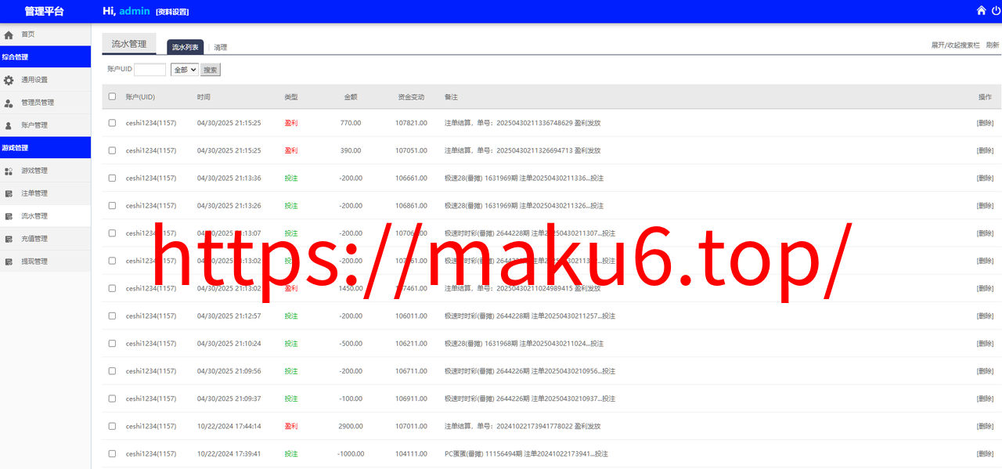Click balance value 107821.00
The image size is (1002, 469).
(x=411, y=123)
